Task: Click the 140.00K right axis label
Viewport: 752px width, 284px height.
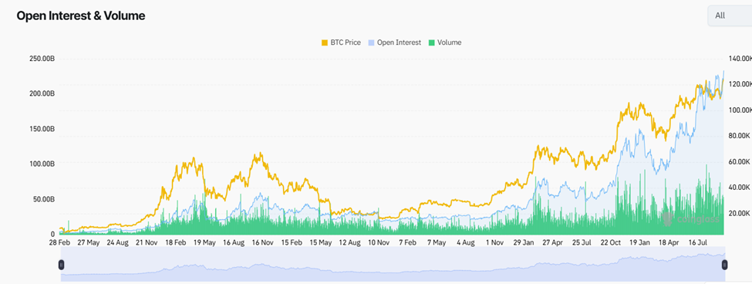Action: pos(740,59)
